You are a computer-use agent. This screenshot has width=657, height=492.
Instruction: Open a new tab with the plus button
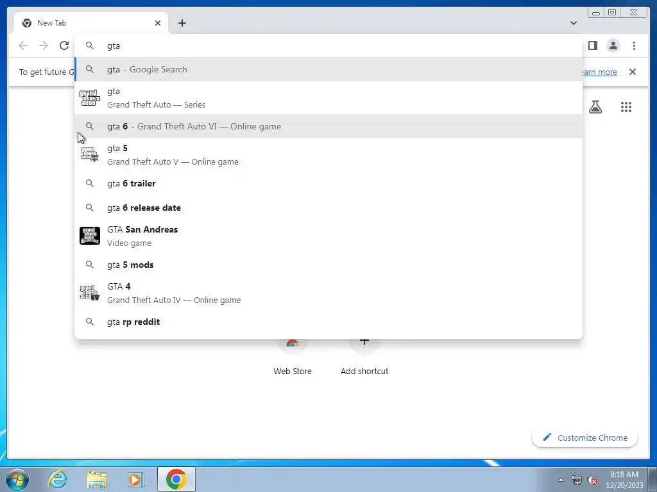(182, 23)
